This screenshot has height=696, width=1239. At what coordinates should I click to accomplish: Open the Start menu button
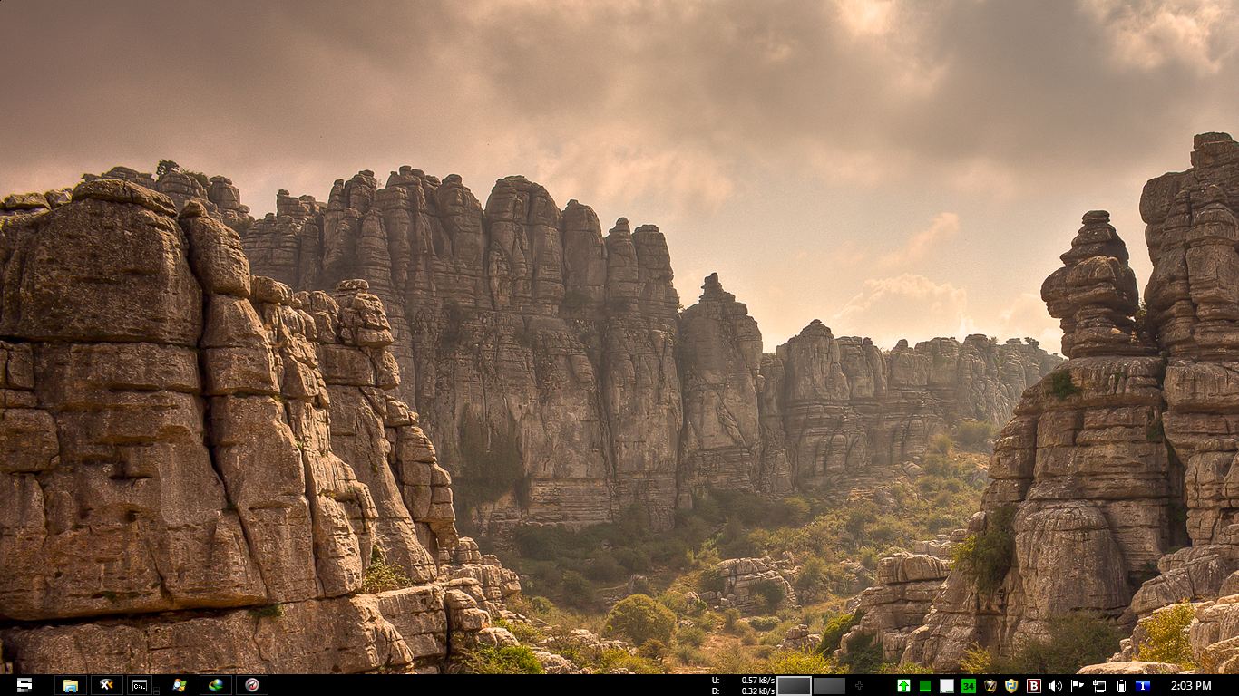tap(24, 685)
